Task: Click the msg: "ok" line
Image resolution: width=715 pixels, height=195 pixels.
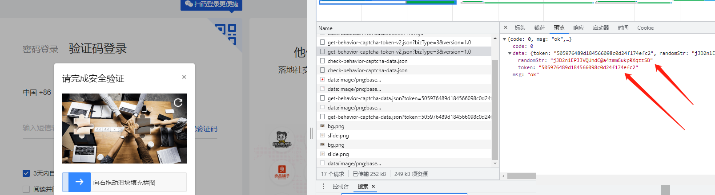Action: coord(526,74)
